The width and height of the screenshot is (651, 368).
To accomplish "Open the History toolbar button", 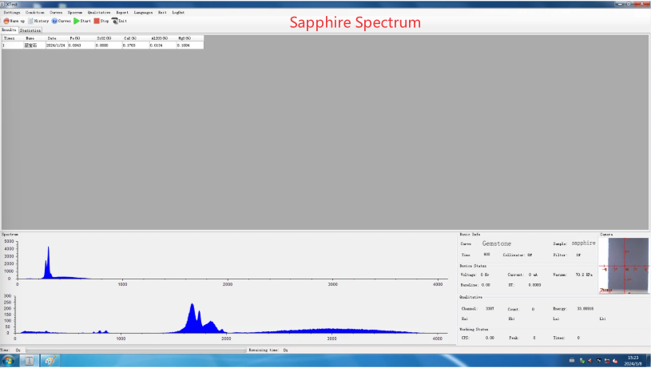I will tap(38, 21).
